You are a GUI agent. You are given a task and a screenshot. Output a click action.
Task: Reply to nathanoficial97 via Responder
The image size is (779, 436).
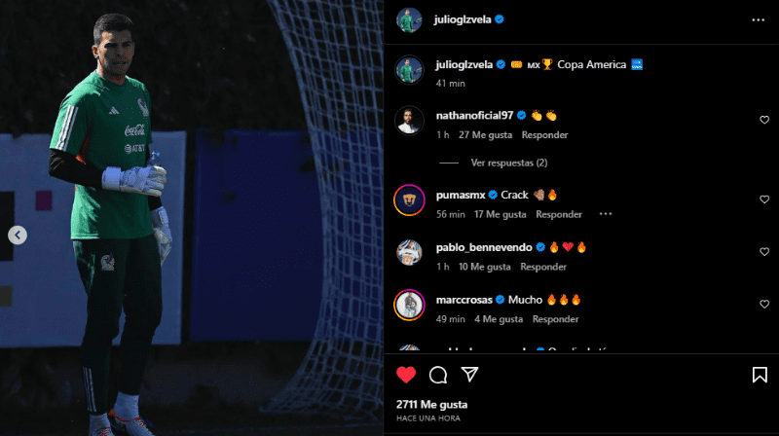point(544,135)
